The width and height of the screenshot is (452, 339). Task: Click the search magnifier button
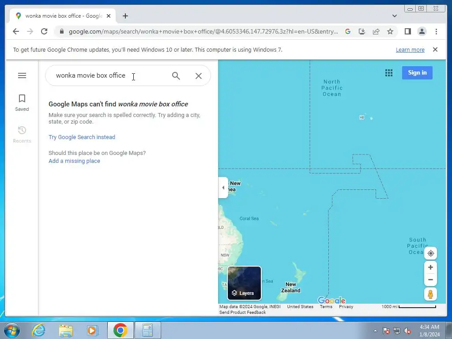176,76
